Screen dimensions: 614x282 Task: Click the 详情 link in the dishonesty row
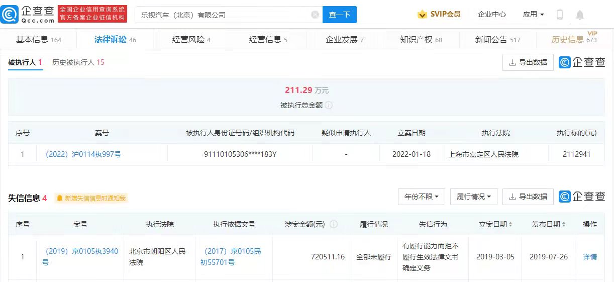pyautogui.click(x=590, y=257)
